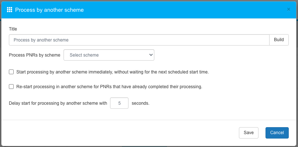Enable the start processing immediately checkbox
The width and height of the screenshot is (298, 147).
click(11, 72)
